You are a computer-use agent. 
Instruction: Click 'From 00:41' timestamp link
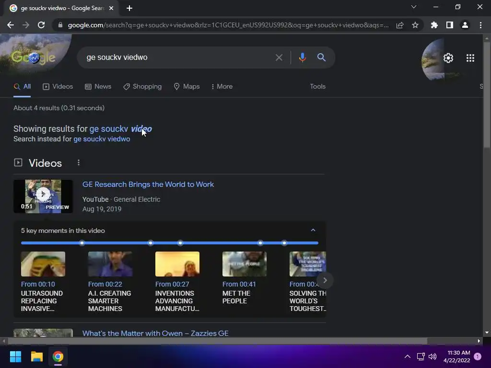click(x=239, y=284)
